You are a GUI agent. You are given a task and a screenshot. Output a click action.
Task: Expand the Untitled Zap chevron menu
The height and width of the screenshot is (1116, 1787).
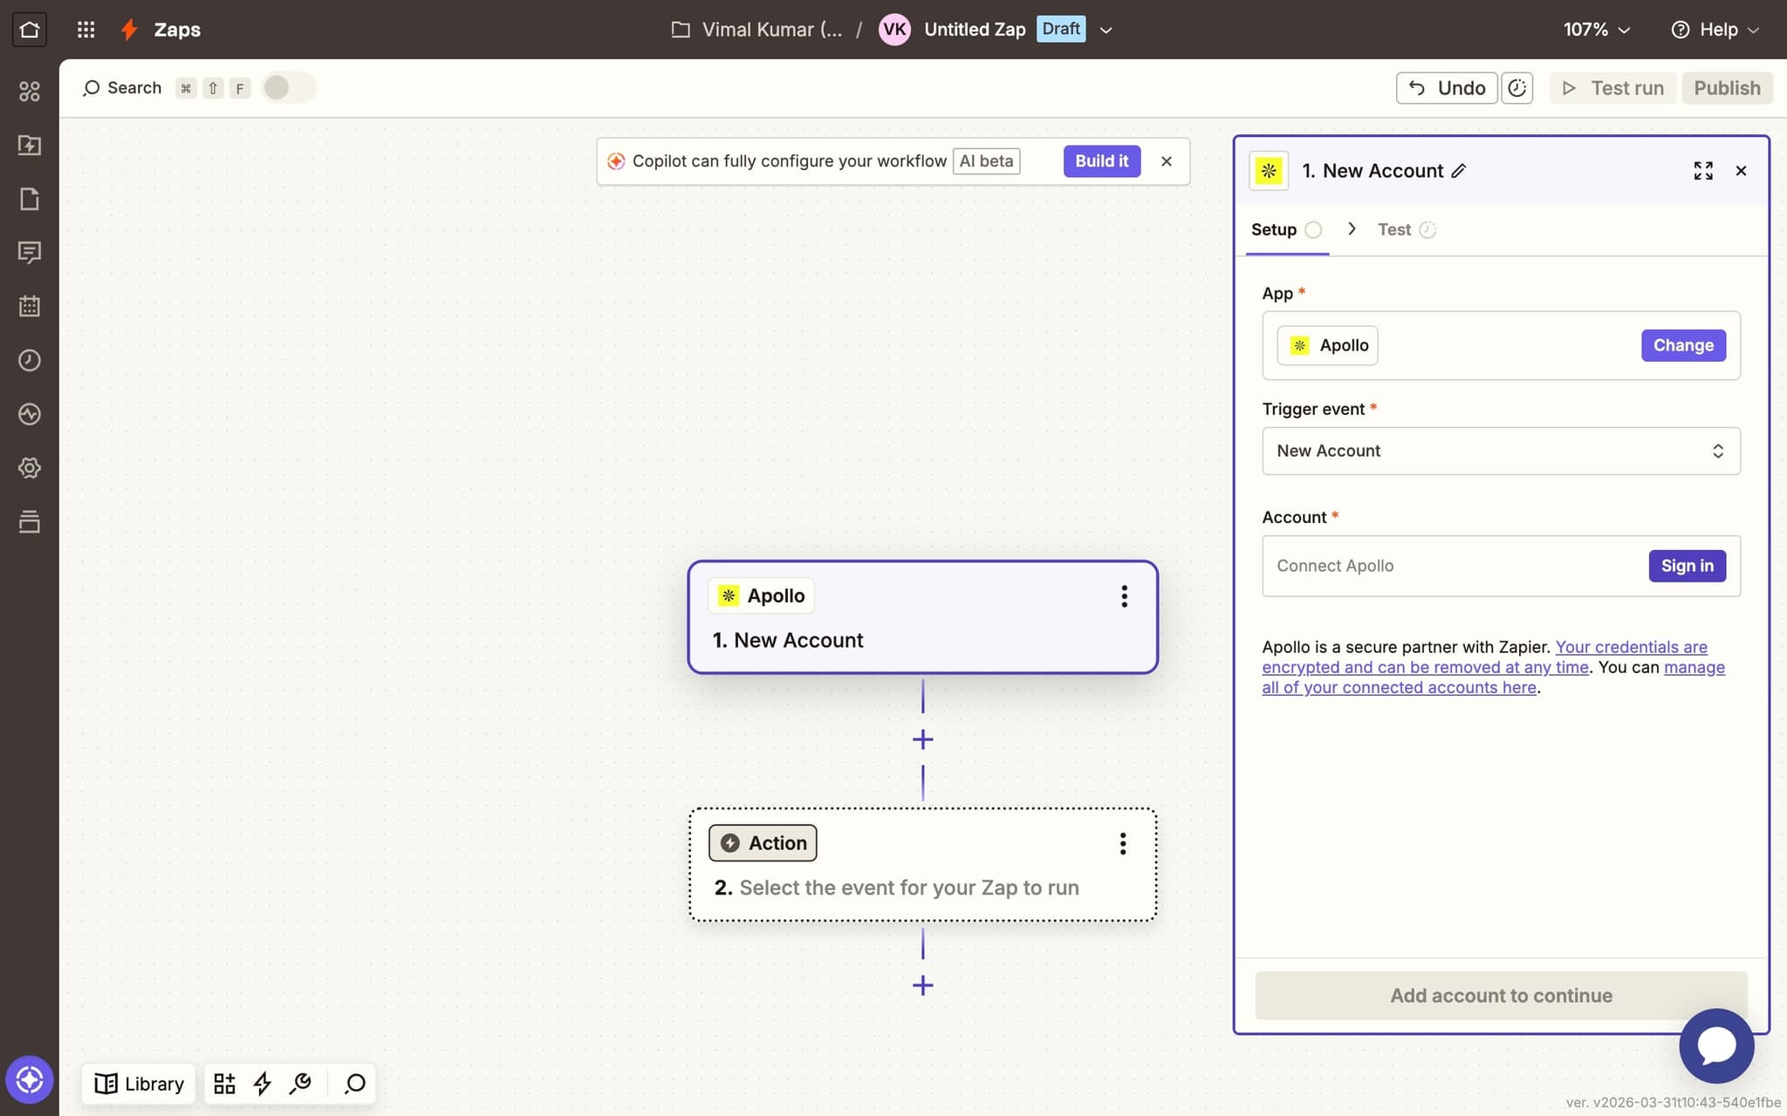coord(1106,30)
